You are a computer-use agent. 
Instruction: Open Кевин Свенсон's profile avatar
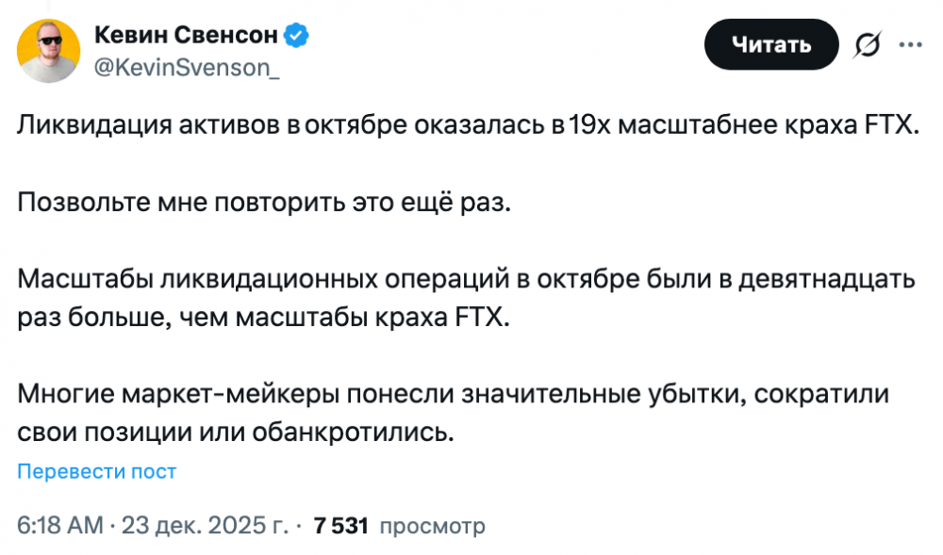[48, 50]
